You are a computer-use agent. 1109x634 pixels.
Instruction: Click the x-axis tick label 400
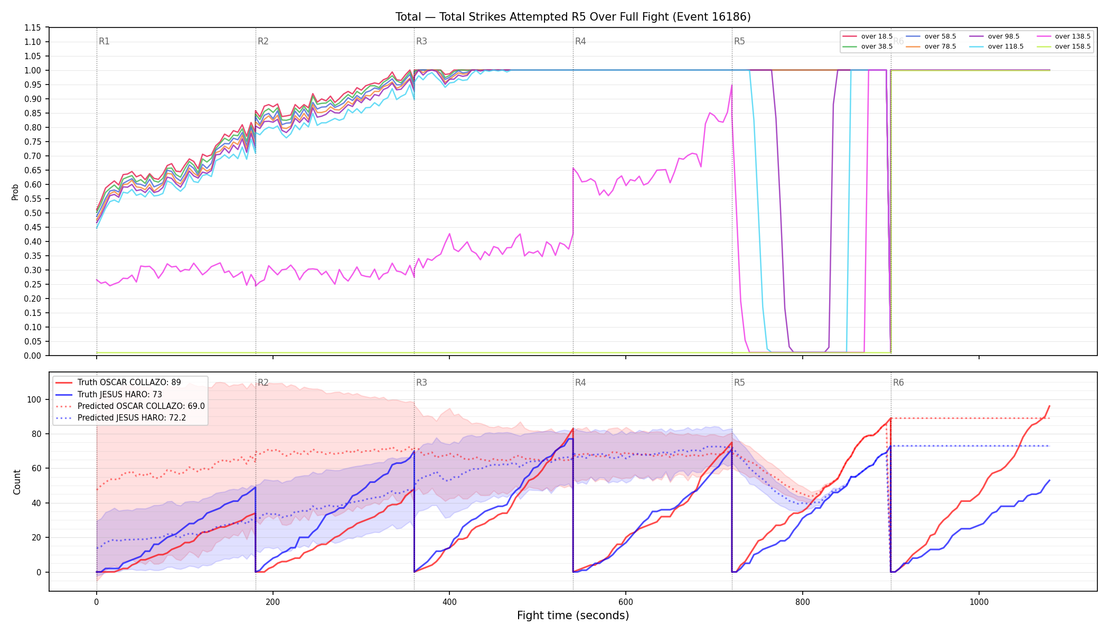point(449,602)
